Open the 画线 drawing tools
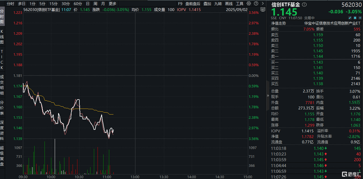Image resolution: width=363 pixels, height=179 pixels. coord(229,4)
